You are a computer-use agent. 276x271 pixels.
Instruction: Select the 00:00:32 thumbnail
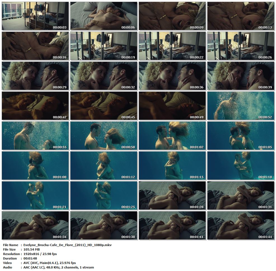coord(104,76)
